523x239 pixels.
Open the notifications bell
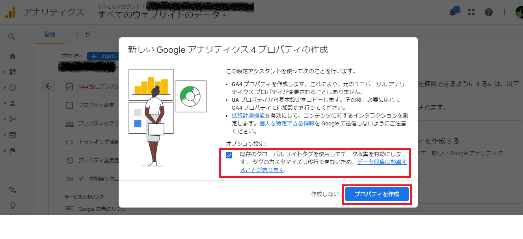point(453,13)
